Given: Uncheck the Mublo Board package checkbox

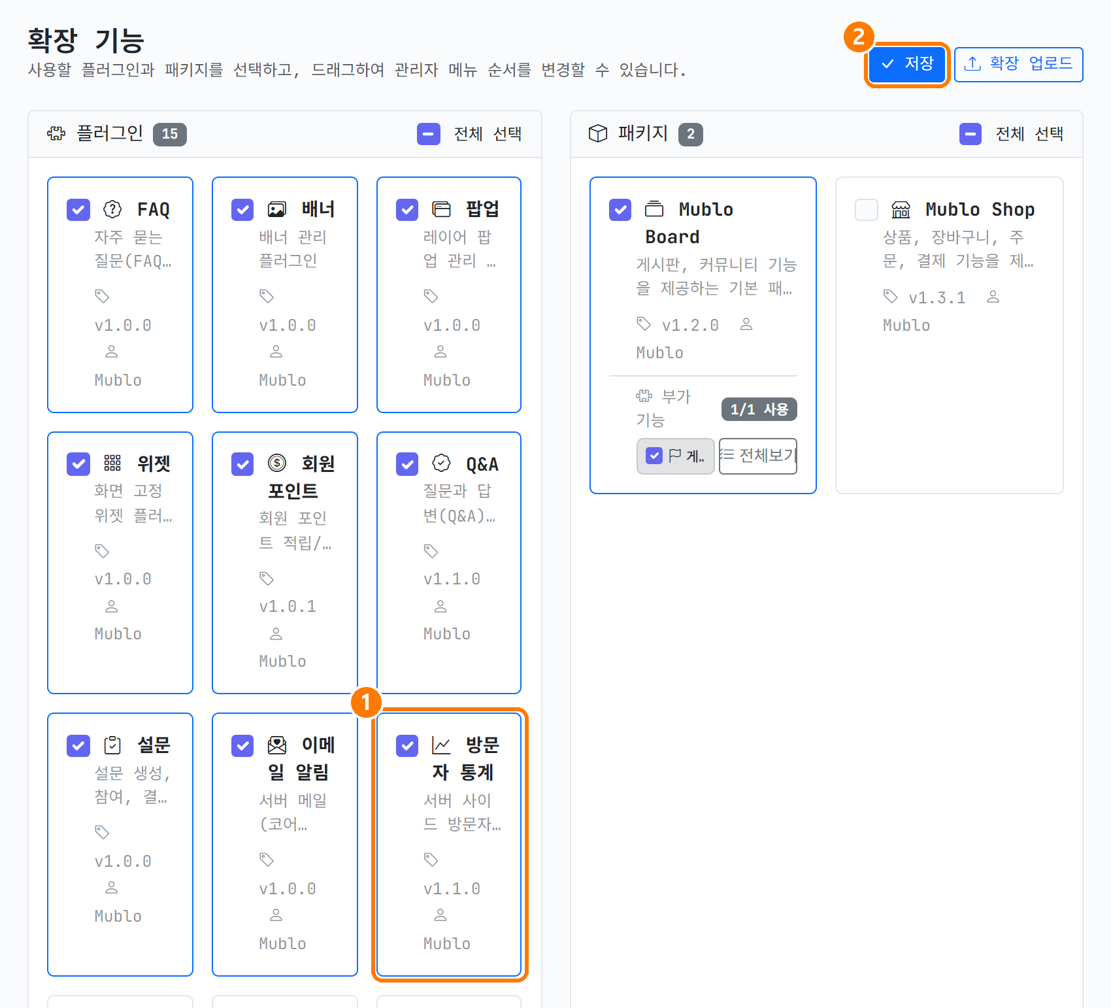Looking at the screenshot, I should click(620, 210).
